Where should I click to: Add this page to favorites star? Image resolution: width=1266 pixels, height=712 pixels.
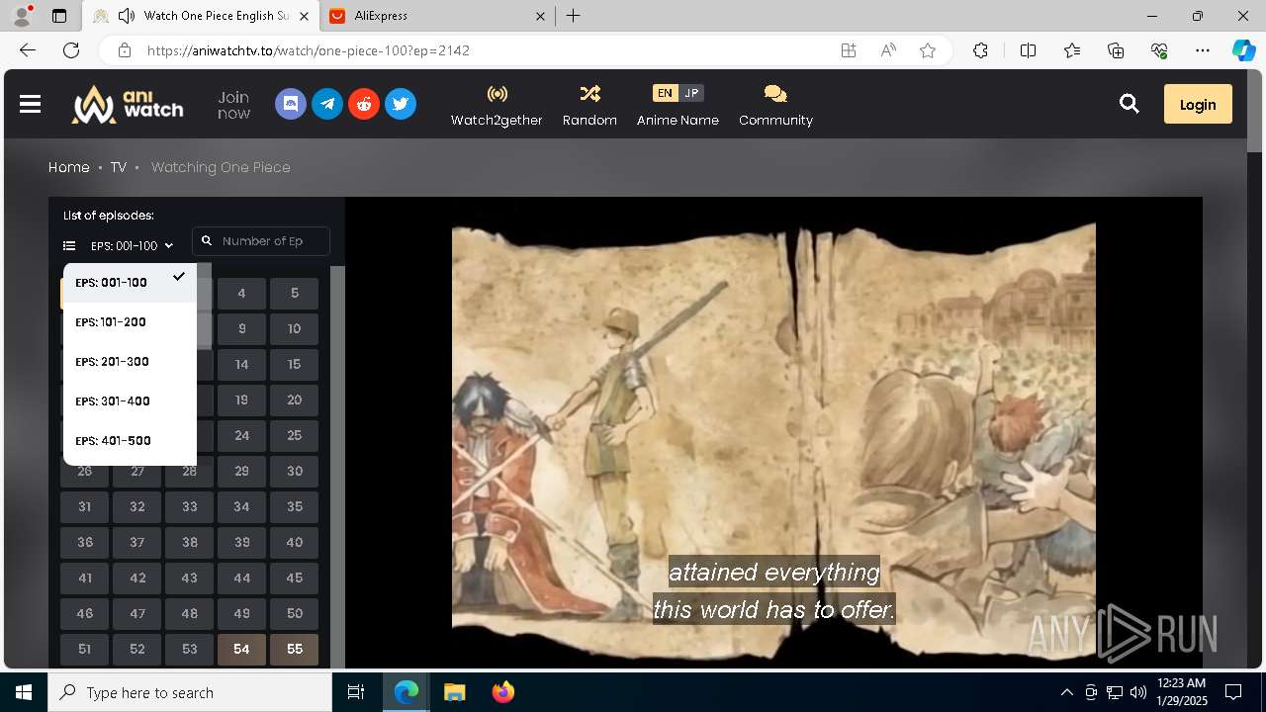928,50
